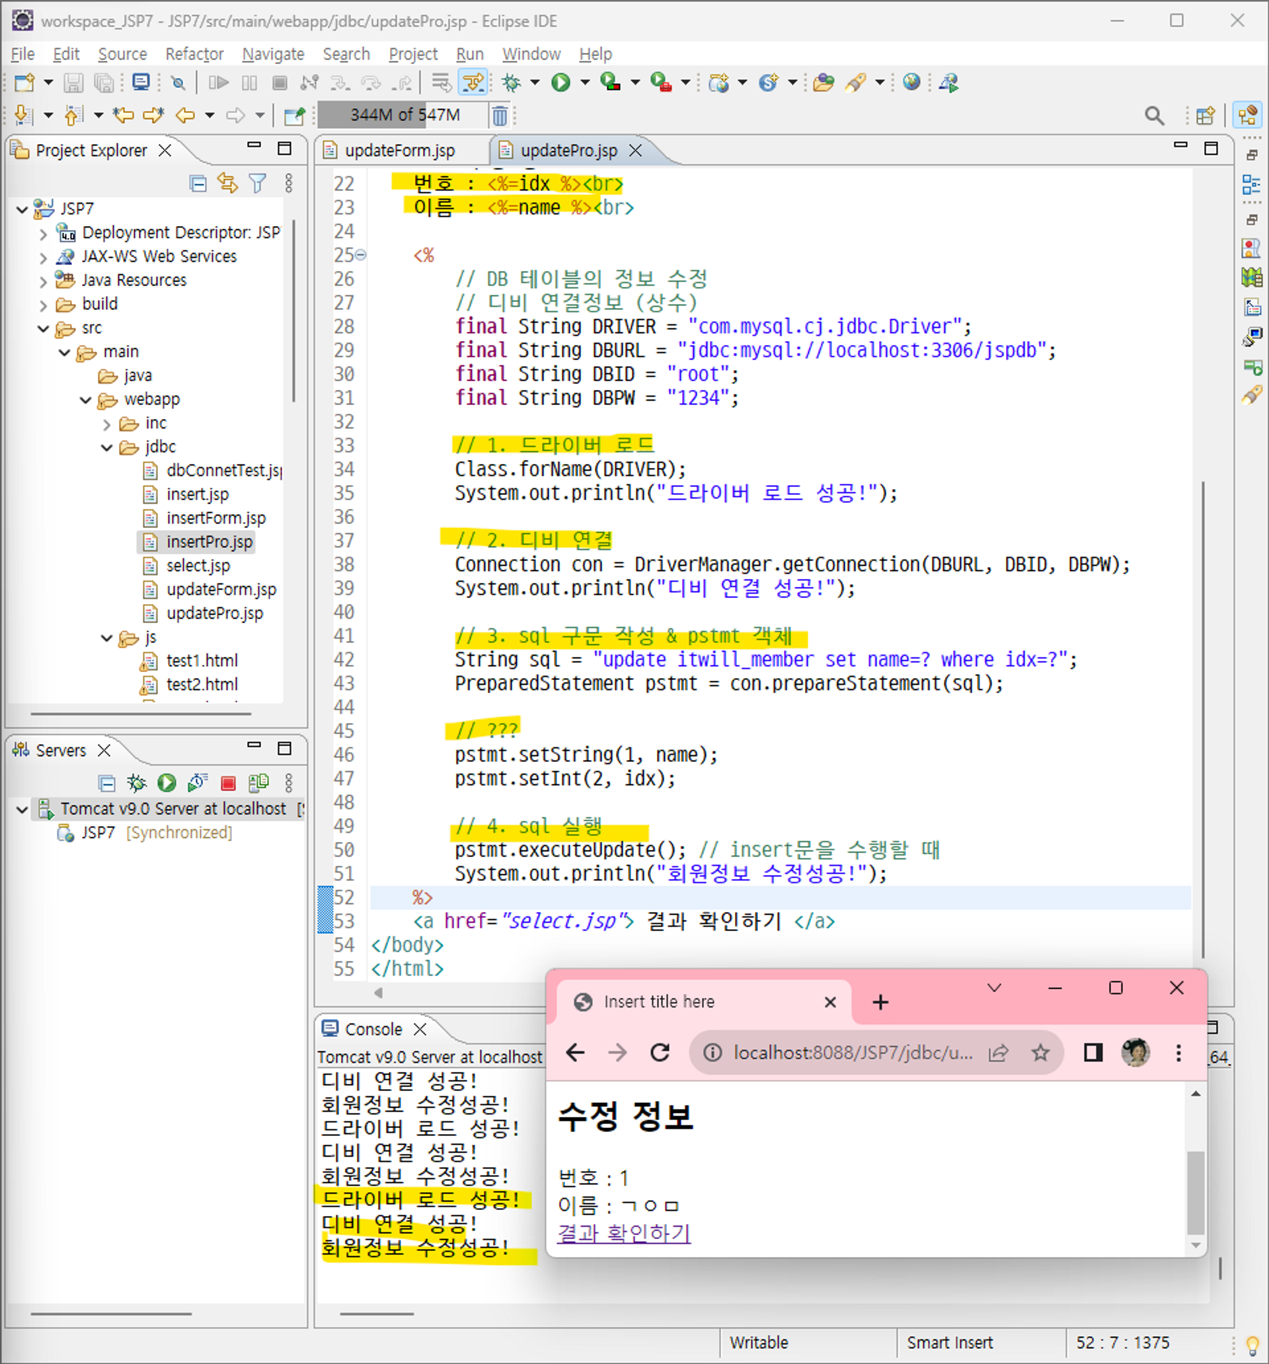The image size is (1269, 1364).
Task: Click the Run green play toolbar button
Action: [x=560, y=83]
